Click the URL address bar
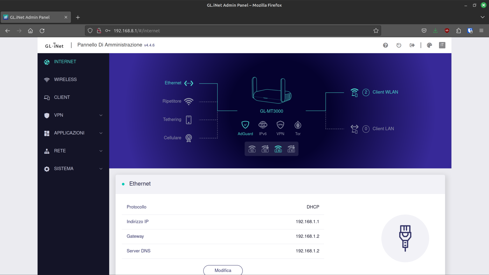 233,31
